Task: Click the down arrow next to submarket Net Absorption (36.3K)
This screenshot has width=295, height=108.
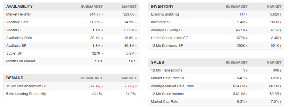Action: [x=102, y=86]
